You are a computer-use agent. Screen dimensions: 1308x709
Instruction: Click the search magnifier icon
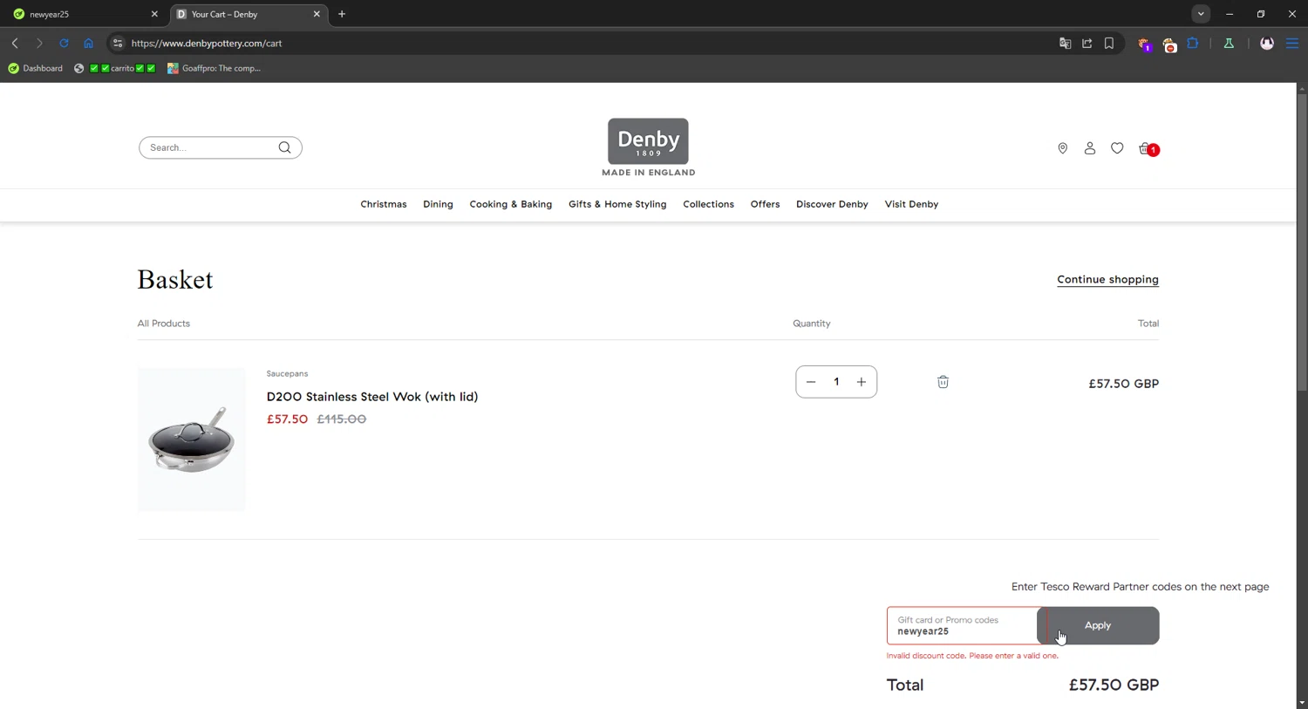tap(284, 147)
